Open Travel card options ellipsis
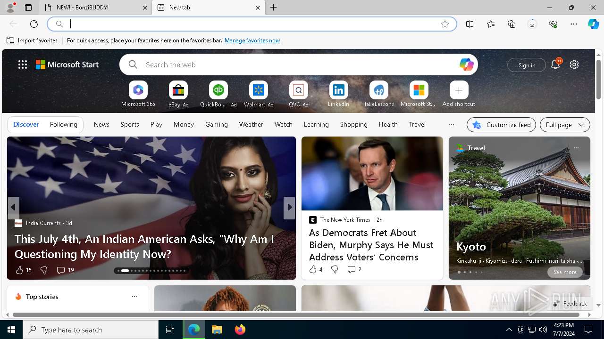This screenshot has width=604, height=339. [x=576, y=148]
